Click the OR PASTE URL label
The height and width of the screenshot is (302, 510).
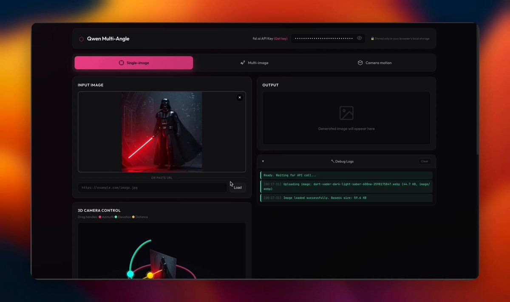click(x=162, y=178)
